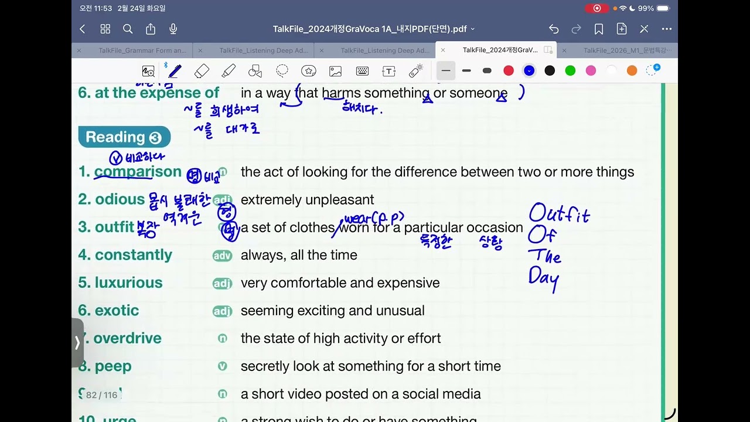Select the Text box tool
Viewport: 750px width, 422px height.
click(389, 71)
